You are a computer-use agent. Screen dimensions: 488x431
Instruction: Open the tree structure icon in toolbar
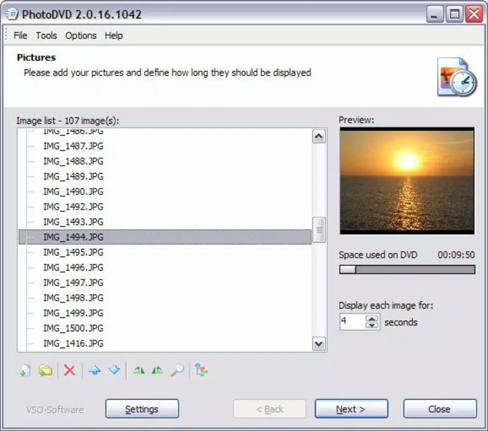[201, 370]
